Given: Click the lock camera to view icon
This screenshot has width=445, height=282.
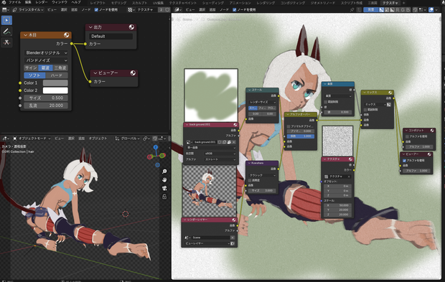Looking at the screenshot, I should 164,197.
